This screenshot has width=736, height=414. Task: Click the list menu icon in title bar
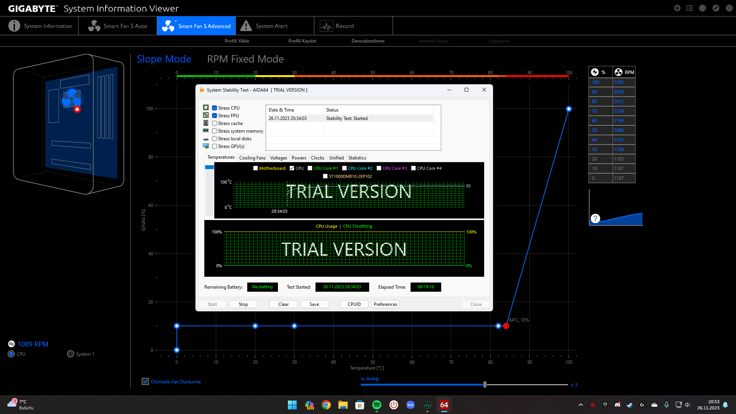click(690, 8)
